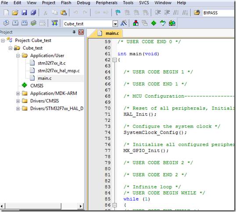The height and width of the screenshot is (212, 236).
Task: Click the 'while (1)' code line
Action: click(x=137, y=199)
